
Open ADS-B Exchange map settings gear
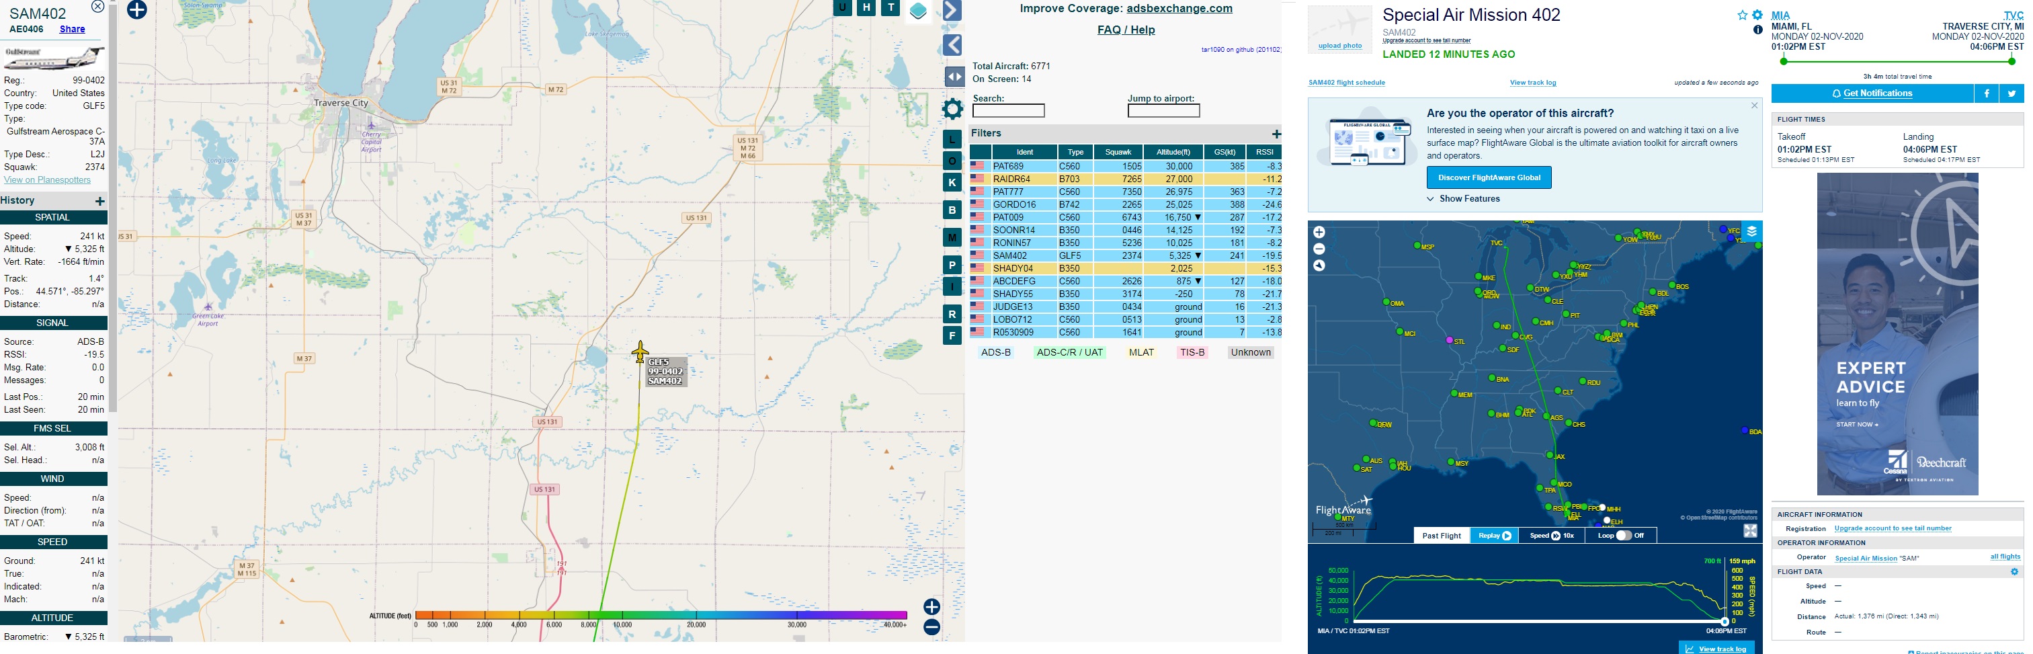click(954, 109)
